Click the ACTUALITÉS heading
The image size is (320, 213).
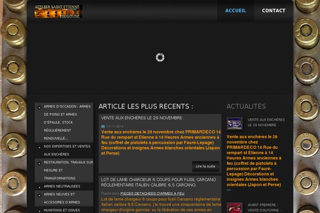246,106
